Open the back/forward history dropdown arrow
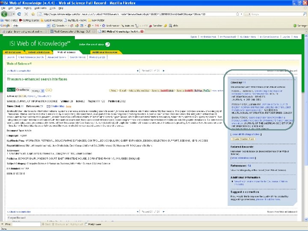 [x=14, y=14]
